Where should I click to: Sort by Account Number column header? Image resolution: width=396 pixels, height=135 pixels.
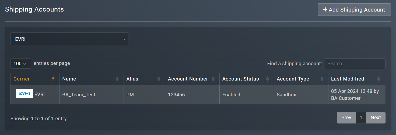pos(192,79)
